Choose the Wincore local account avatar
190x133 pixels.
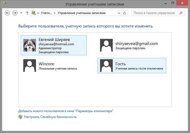30,66
